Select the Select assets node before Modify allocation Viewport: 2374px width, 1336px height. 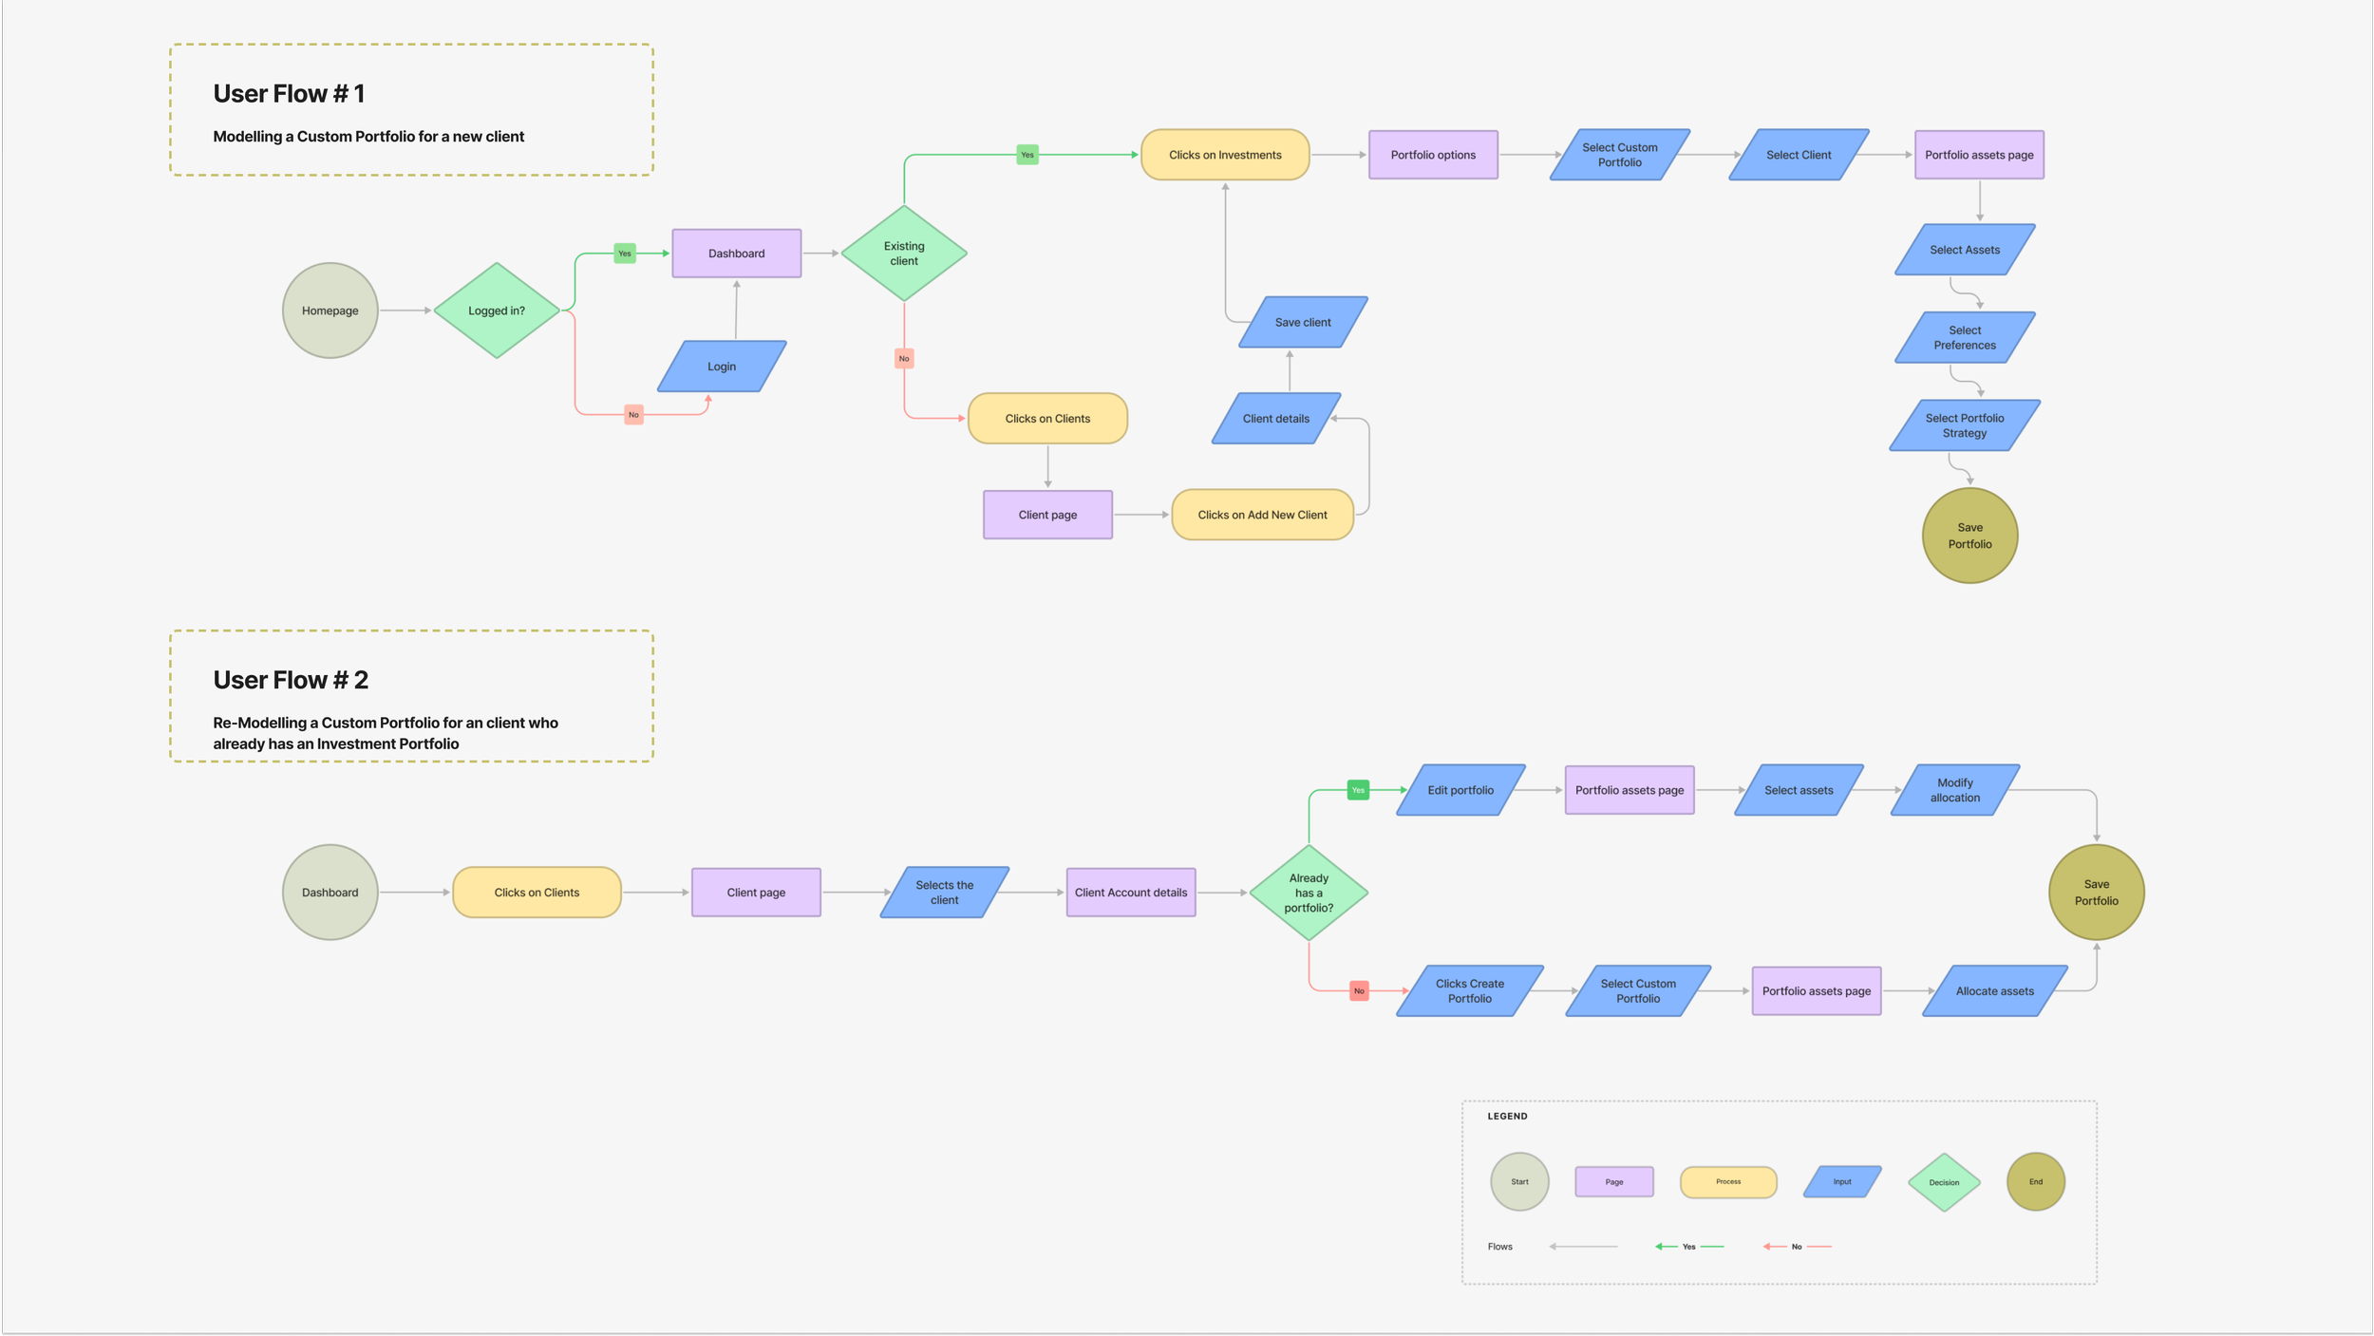tap(1799, 790)
